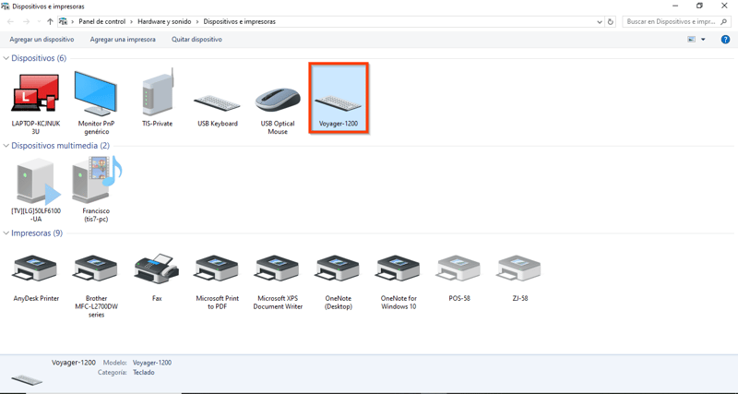738x394 pixels.
Task: Go to Hardware y sonido breadcrumb
Action: pyautogui.click(x=165, y=21)
